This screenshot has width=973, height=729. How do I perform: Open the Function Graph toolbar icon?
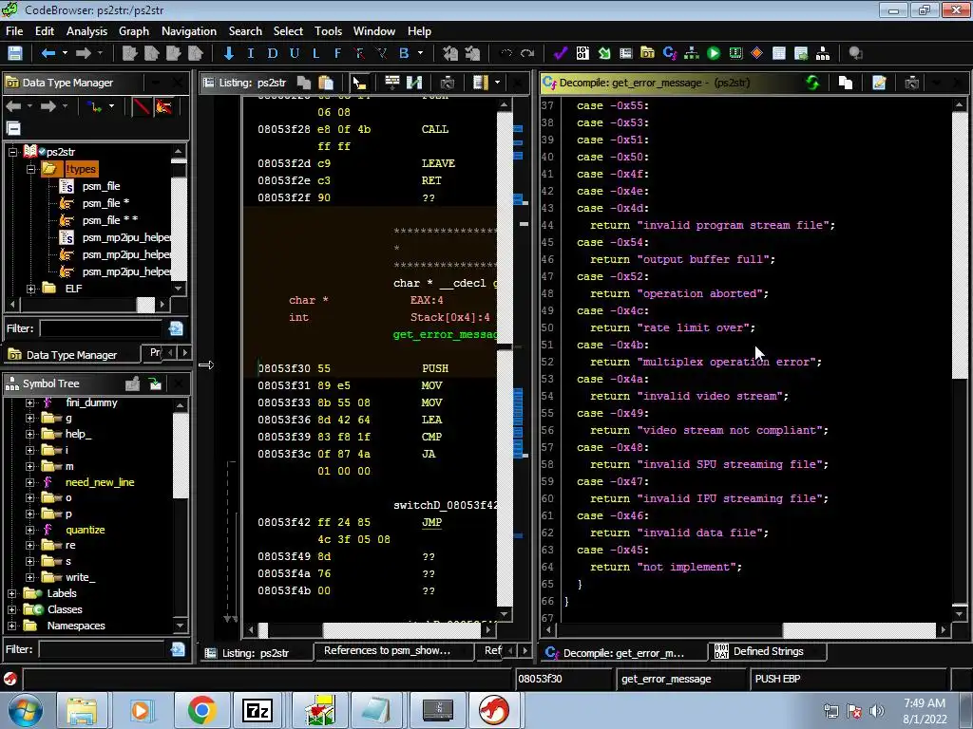tap(692, 53)
